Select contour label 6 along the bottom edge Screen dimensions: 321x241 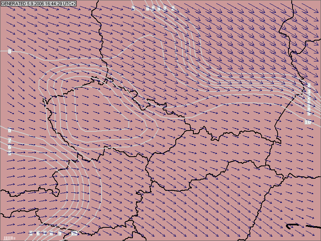(x=38, y=233)
